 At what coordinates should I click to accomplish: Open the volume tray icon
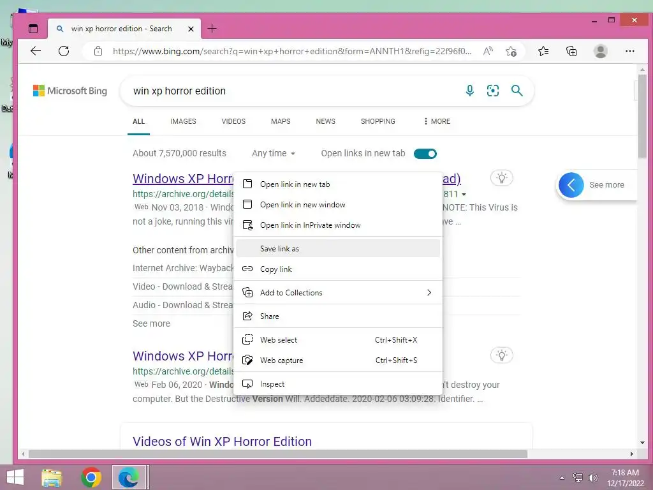coord(592,477)
